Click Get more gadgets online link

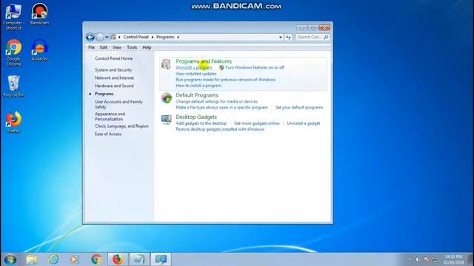click(257, 123)
